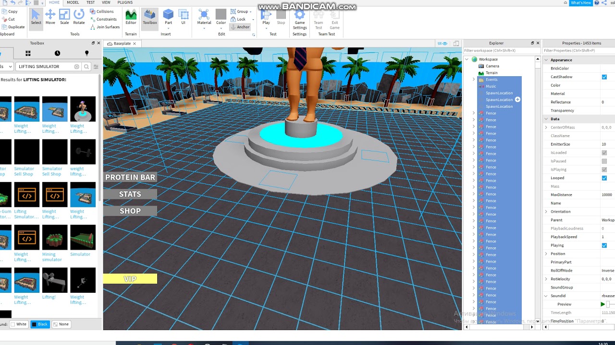Viewport: 615px width, 345px height.
Task: Insert a new Part
Action: tap(168, 17)
